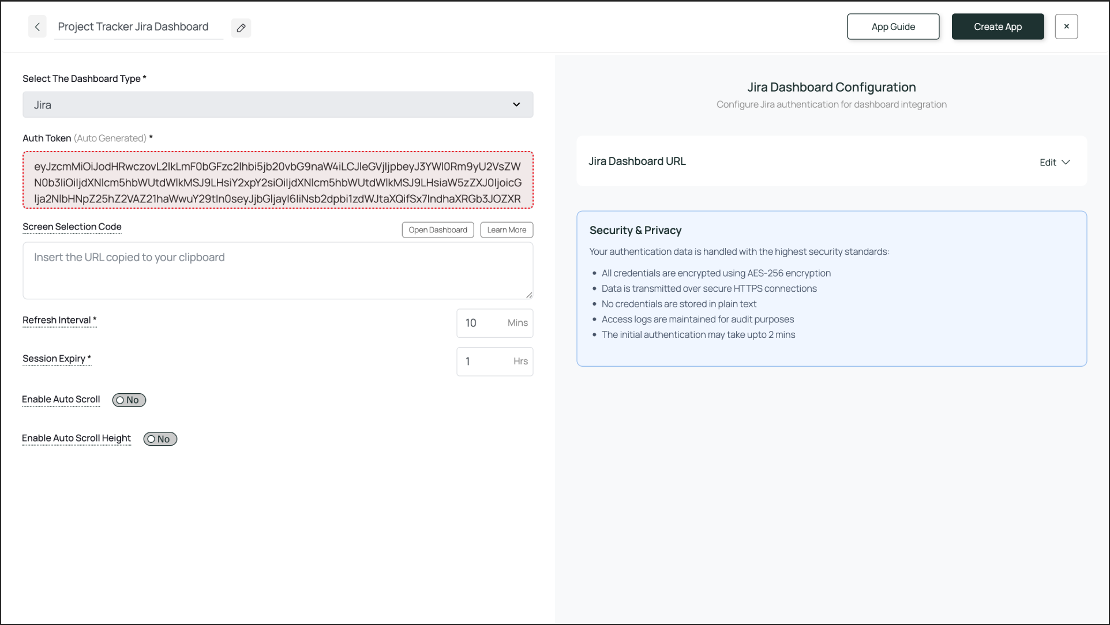Screen dimensions: 1110x625
Task: Click inside the Screen Selection Code URL field
Action: click(x=277, y=270)
